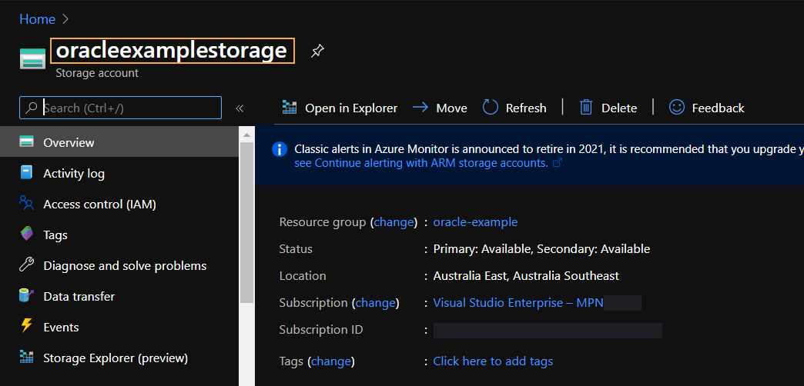Click the external link icon after ARM link
This screenshot has width=804, height=386.
pos(558,163)
